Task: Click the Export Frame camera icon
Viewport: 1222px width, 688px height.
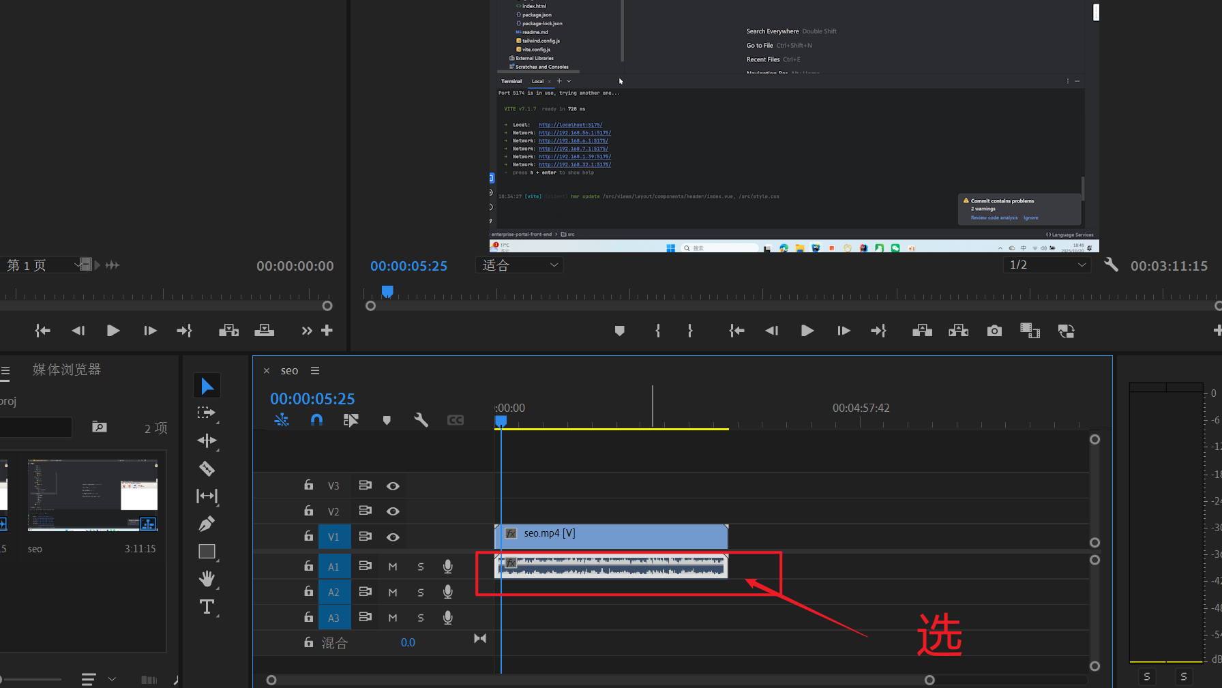Action: click(994, 331)
